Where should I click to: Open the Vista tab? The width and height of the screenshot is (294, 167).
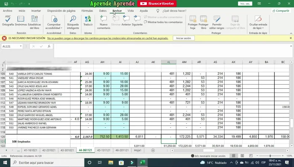click(x=130, y=11)
